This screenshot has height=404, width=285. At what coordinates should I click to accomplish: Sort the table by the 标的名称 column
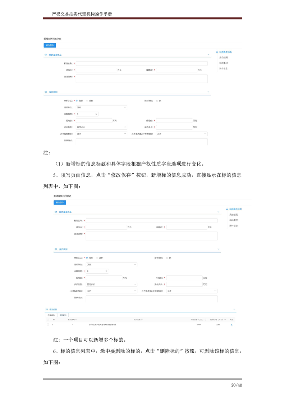pyautogui.click(x=142, y=319)
